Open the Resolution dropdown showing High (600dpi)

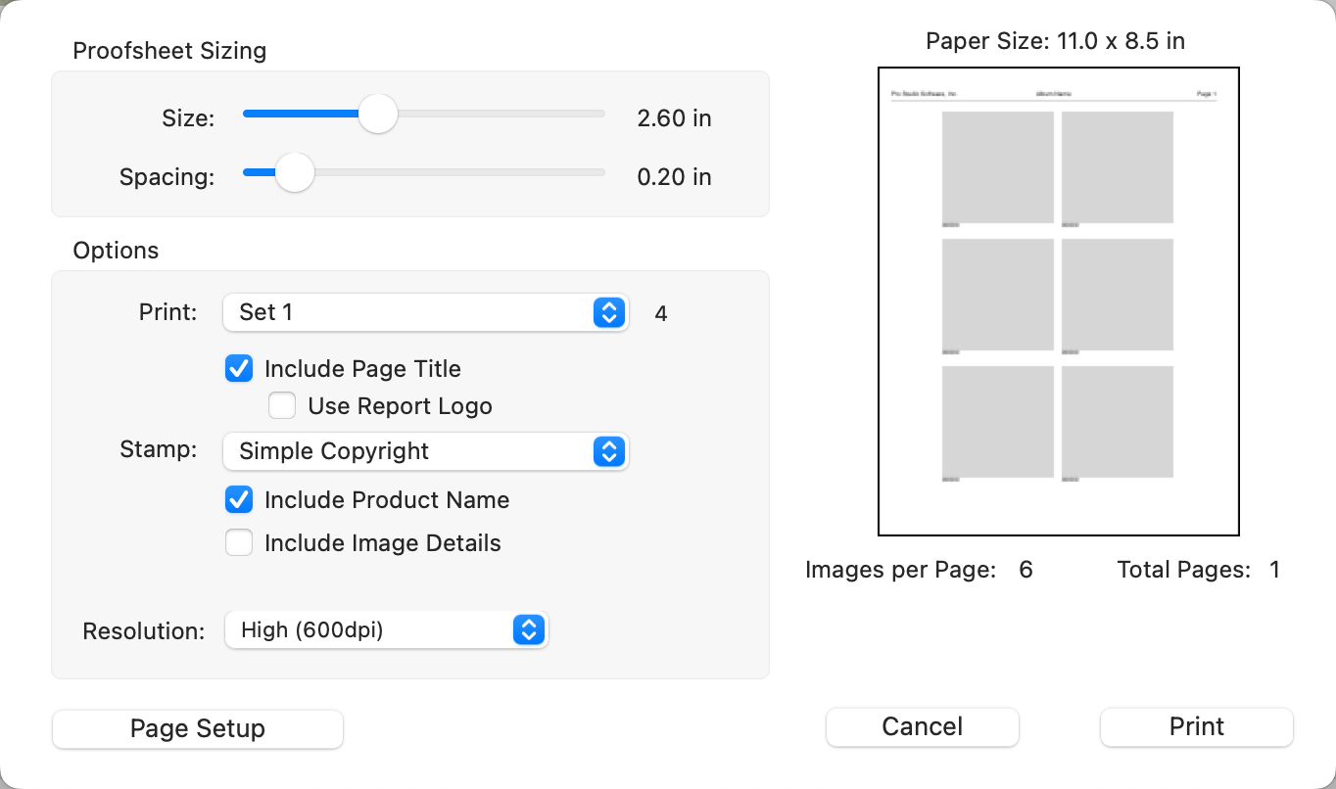pyautogui.click(x=372, y=630)
